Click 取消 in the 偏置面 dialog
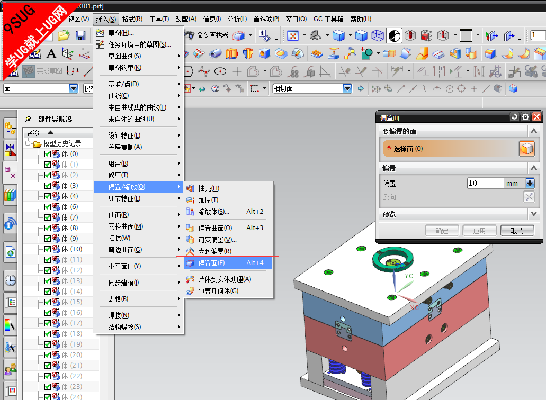The width and height of the screenshot is (546, 400). pyautogui.click(x=517, y=231)
